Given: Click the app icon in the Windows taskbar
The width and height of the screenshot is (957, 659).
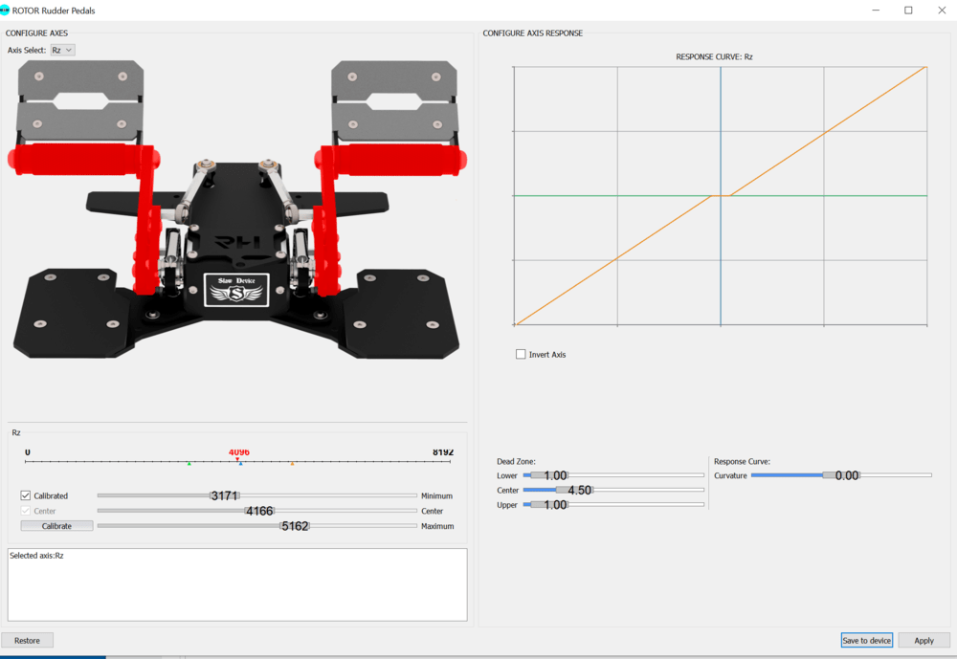Looking at the screenshot, I should click(x=53, y=656).
